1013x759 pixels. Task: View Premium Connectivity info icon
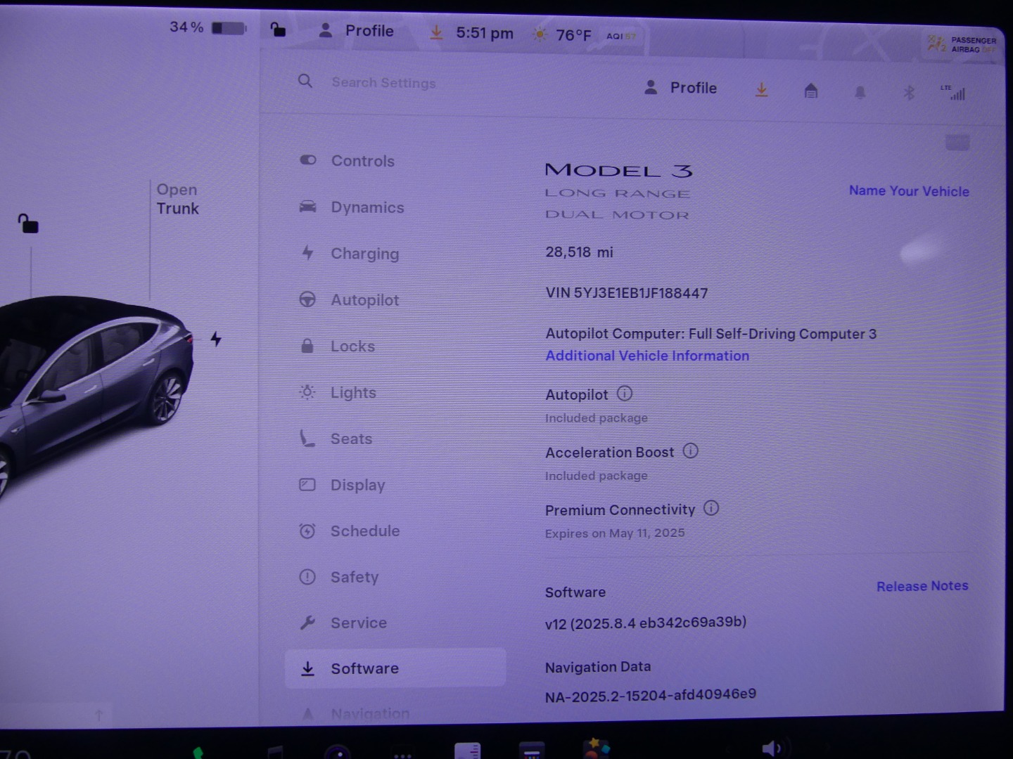711,508
